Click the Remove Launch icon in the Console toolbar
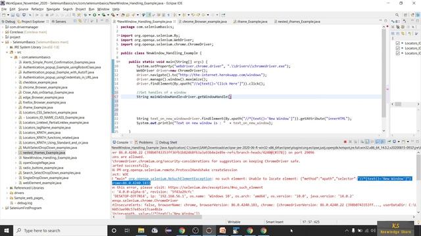 pyautogui.click(x=350, y=142)
